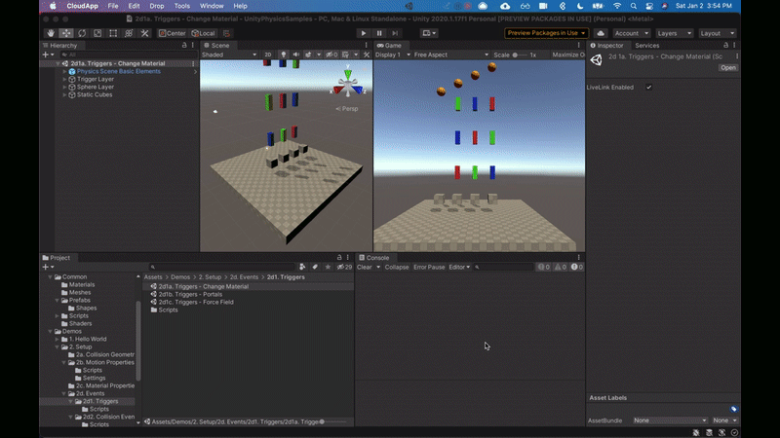Click the snap settings icon next to Local
780x438 pixels.
(x=227, y=33)
